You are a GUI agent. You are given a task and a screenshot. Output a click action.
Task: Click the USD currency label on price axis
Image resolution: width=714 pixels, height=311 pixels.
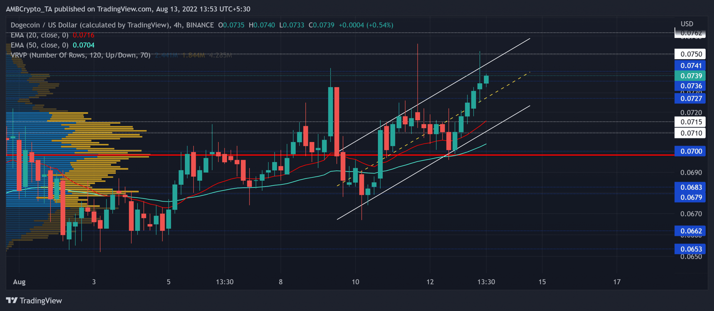click(x=687, y=24)
